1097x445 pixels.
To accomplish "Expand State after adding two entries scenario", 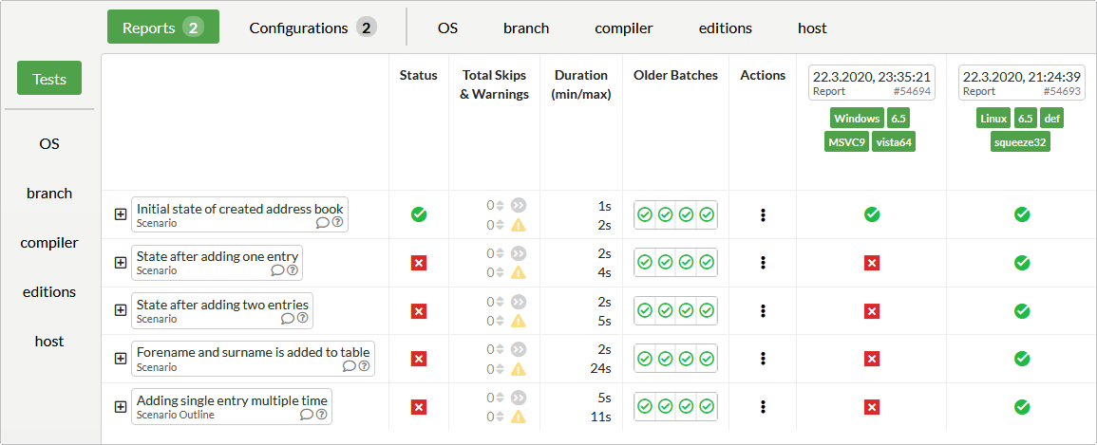I will (121, 310).
